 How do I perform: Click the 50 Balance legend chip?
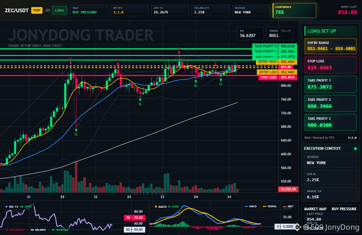point(38,230)
